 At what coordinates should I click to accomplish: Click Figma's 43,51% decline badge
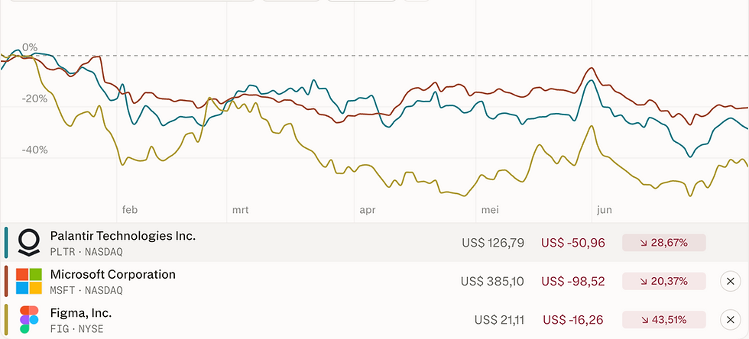pyautogui.click(x=664, y=319)
